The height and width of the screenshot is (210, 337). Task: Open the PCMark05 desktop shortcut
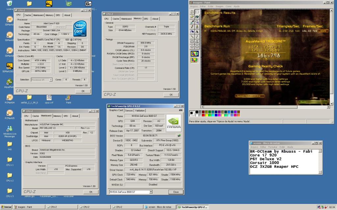pos(10,115)
